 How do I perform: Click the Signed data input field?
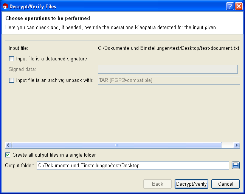click(168, 69)
